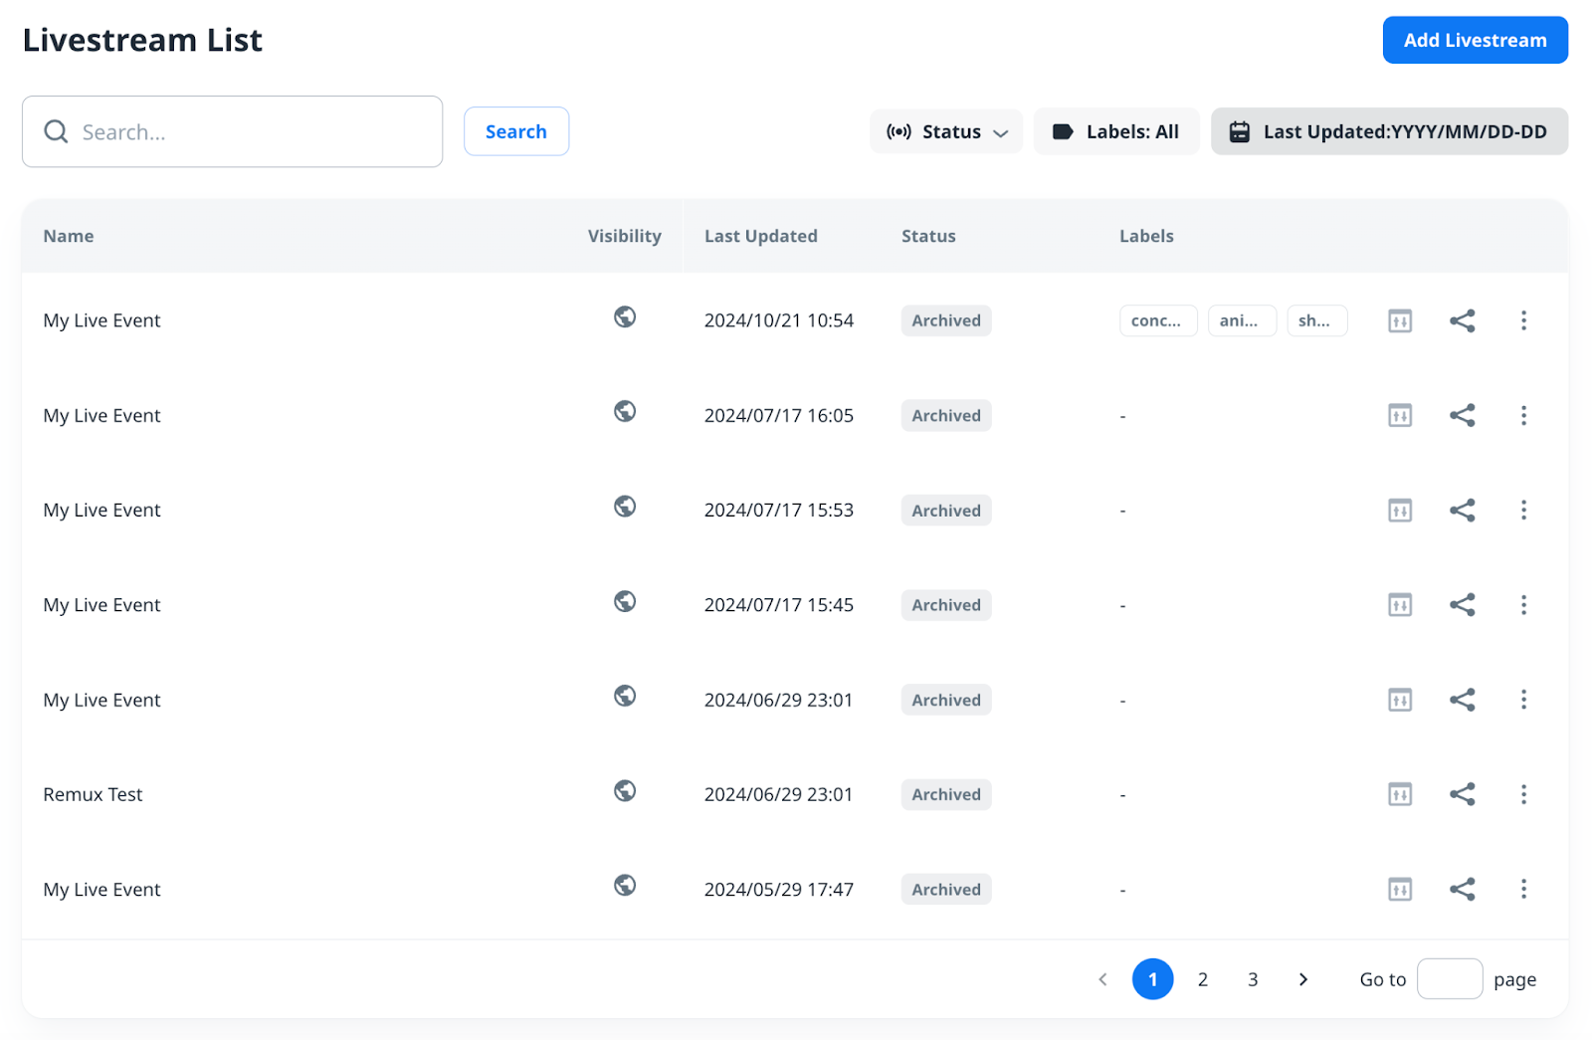Screen dimensions: 1592x1040
Task: Open the Last Updated date picker
Action: [1389, 131]
